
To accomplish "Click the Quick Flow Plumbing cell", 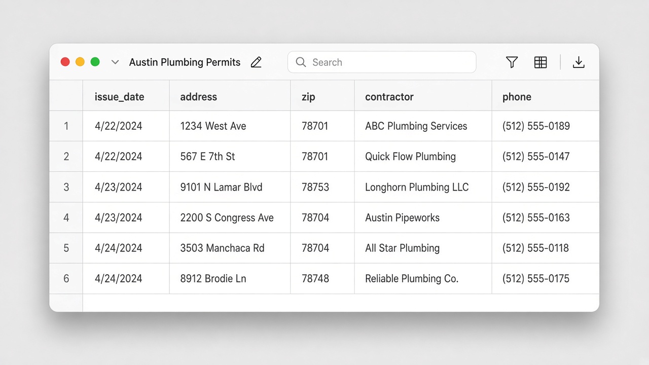I will pos(423,157).
